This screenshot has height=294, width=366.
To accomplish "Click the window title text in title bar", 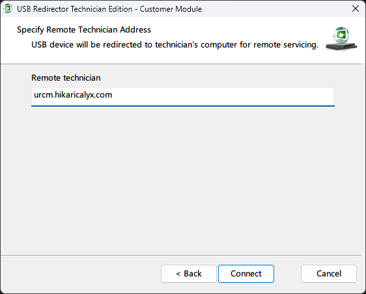I will click(109, 9).
